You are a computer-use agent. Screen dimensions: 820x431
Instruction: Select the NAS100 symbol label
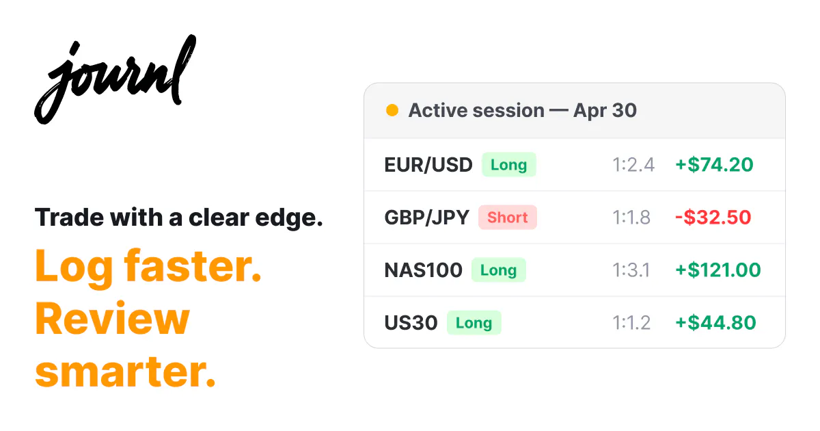(x=424, y=270)
